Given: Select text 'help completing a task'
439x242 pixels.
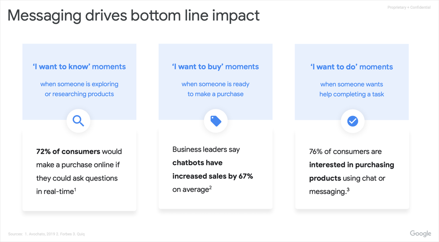Looking at the screenshot, I should click(x=352, y=94).
